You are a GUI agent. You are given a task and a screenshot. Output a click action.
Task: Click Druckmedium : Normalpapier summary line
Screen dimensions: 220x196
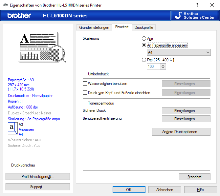coord(30,96)
